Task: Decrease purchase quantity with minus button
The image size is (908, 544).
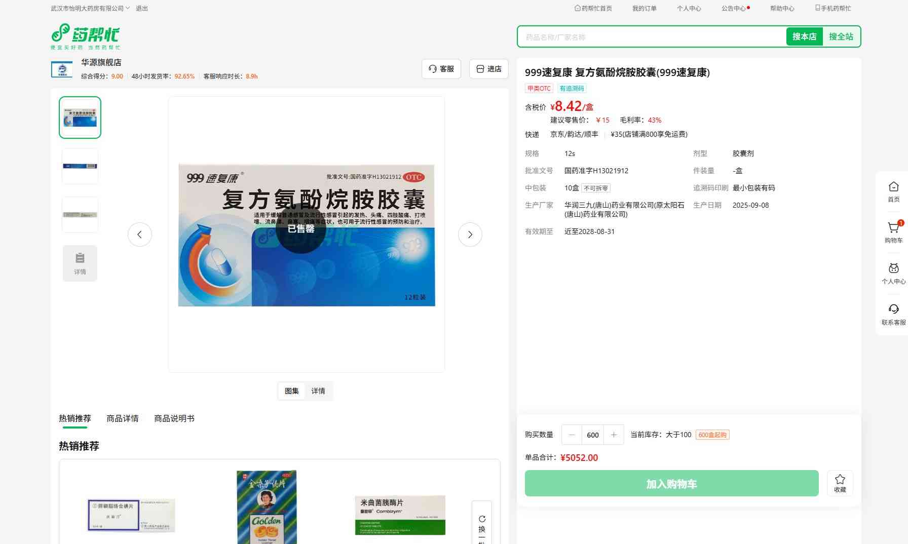Action: [572, 435]
